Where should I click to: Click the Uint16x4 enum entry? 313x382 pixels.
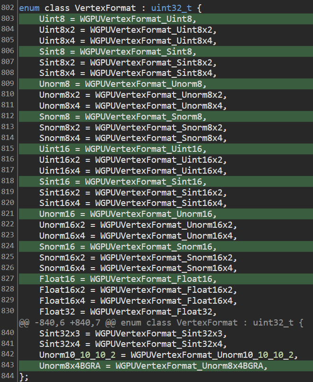point(133,170)
